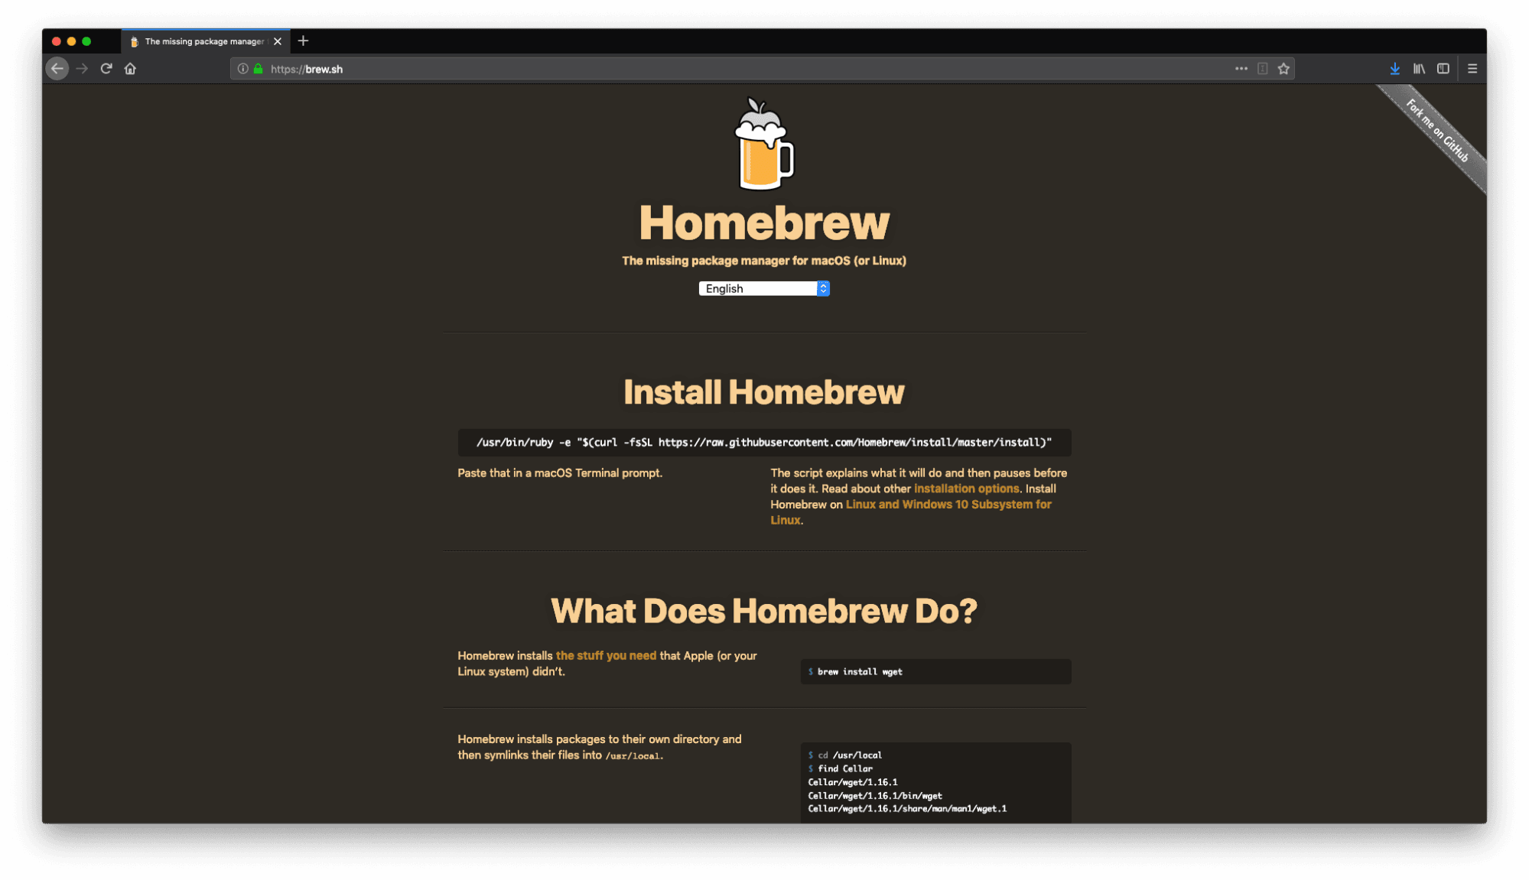Toggle the bookmark star icon
This screenshot has height=880, width=1529.
click(x=1283, y=68)
